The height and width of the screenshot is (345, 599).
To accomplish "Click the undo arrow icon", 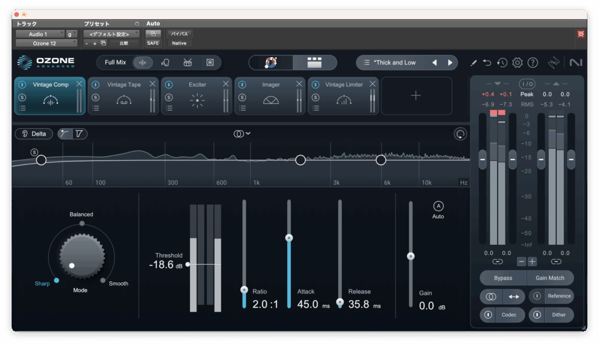I will pos(487,63).
